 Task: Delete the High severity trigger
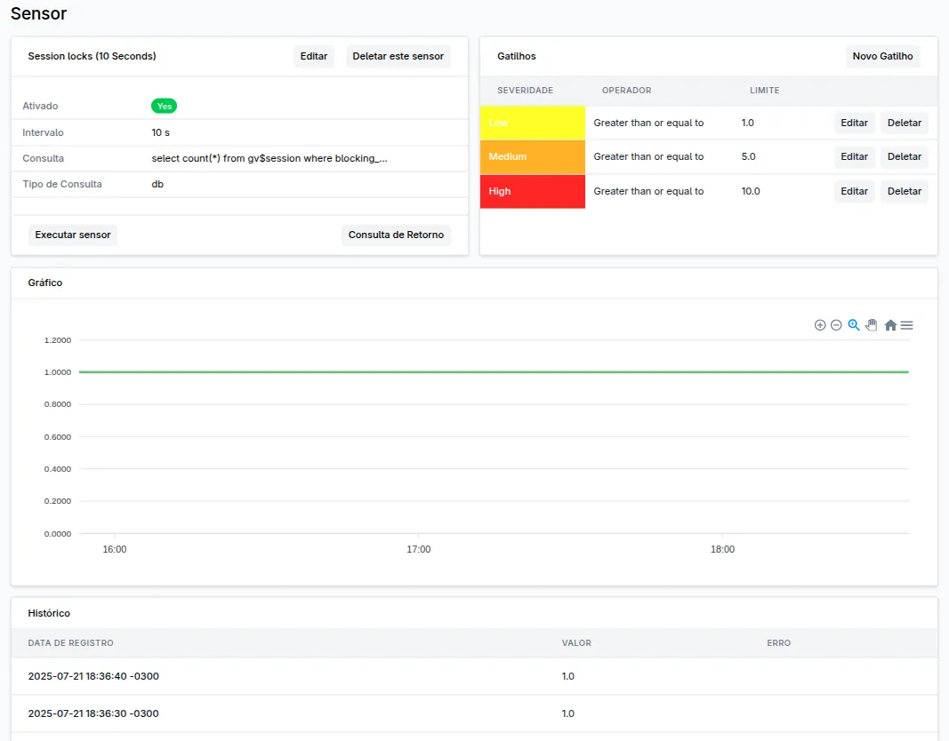[904, 191]
